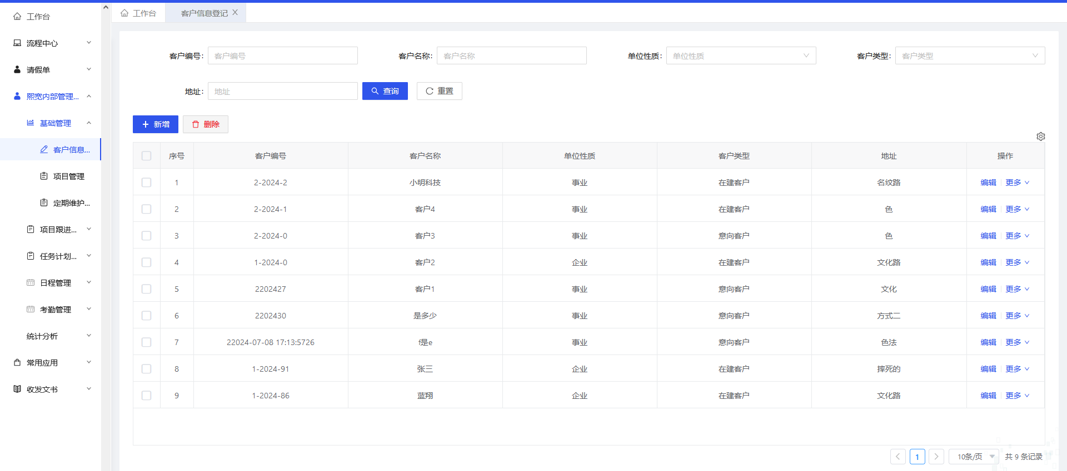This screenshot has height=471, width=1067.
Task: Click the icon beside 项目跟进
Action: (x=31, y=230)
